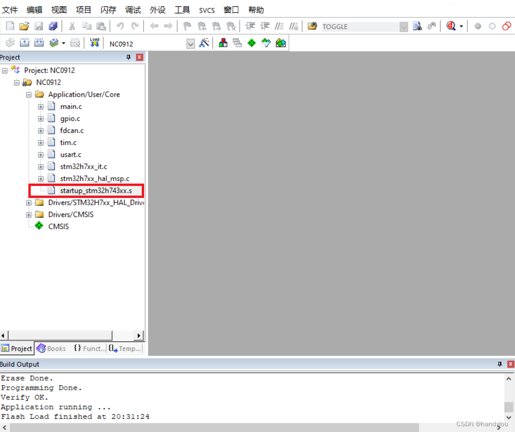The height and width of the screenshot is (432, 515).
Task: Click the Translate file icon
Action: coord(10,43)
